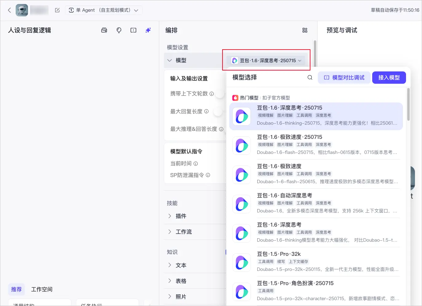
Task: Choose model 豆包·1.6·极致速度 (Doubao-1-6-flash-250615)
Action: pos(316,174)
